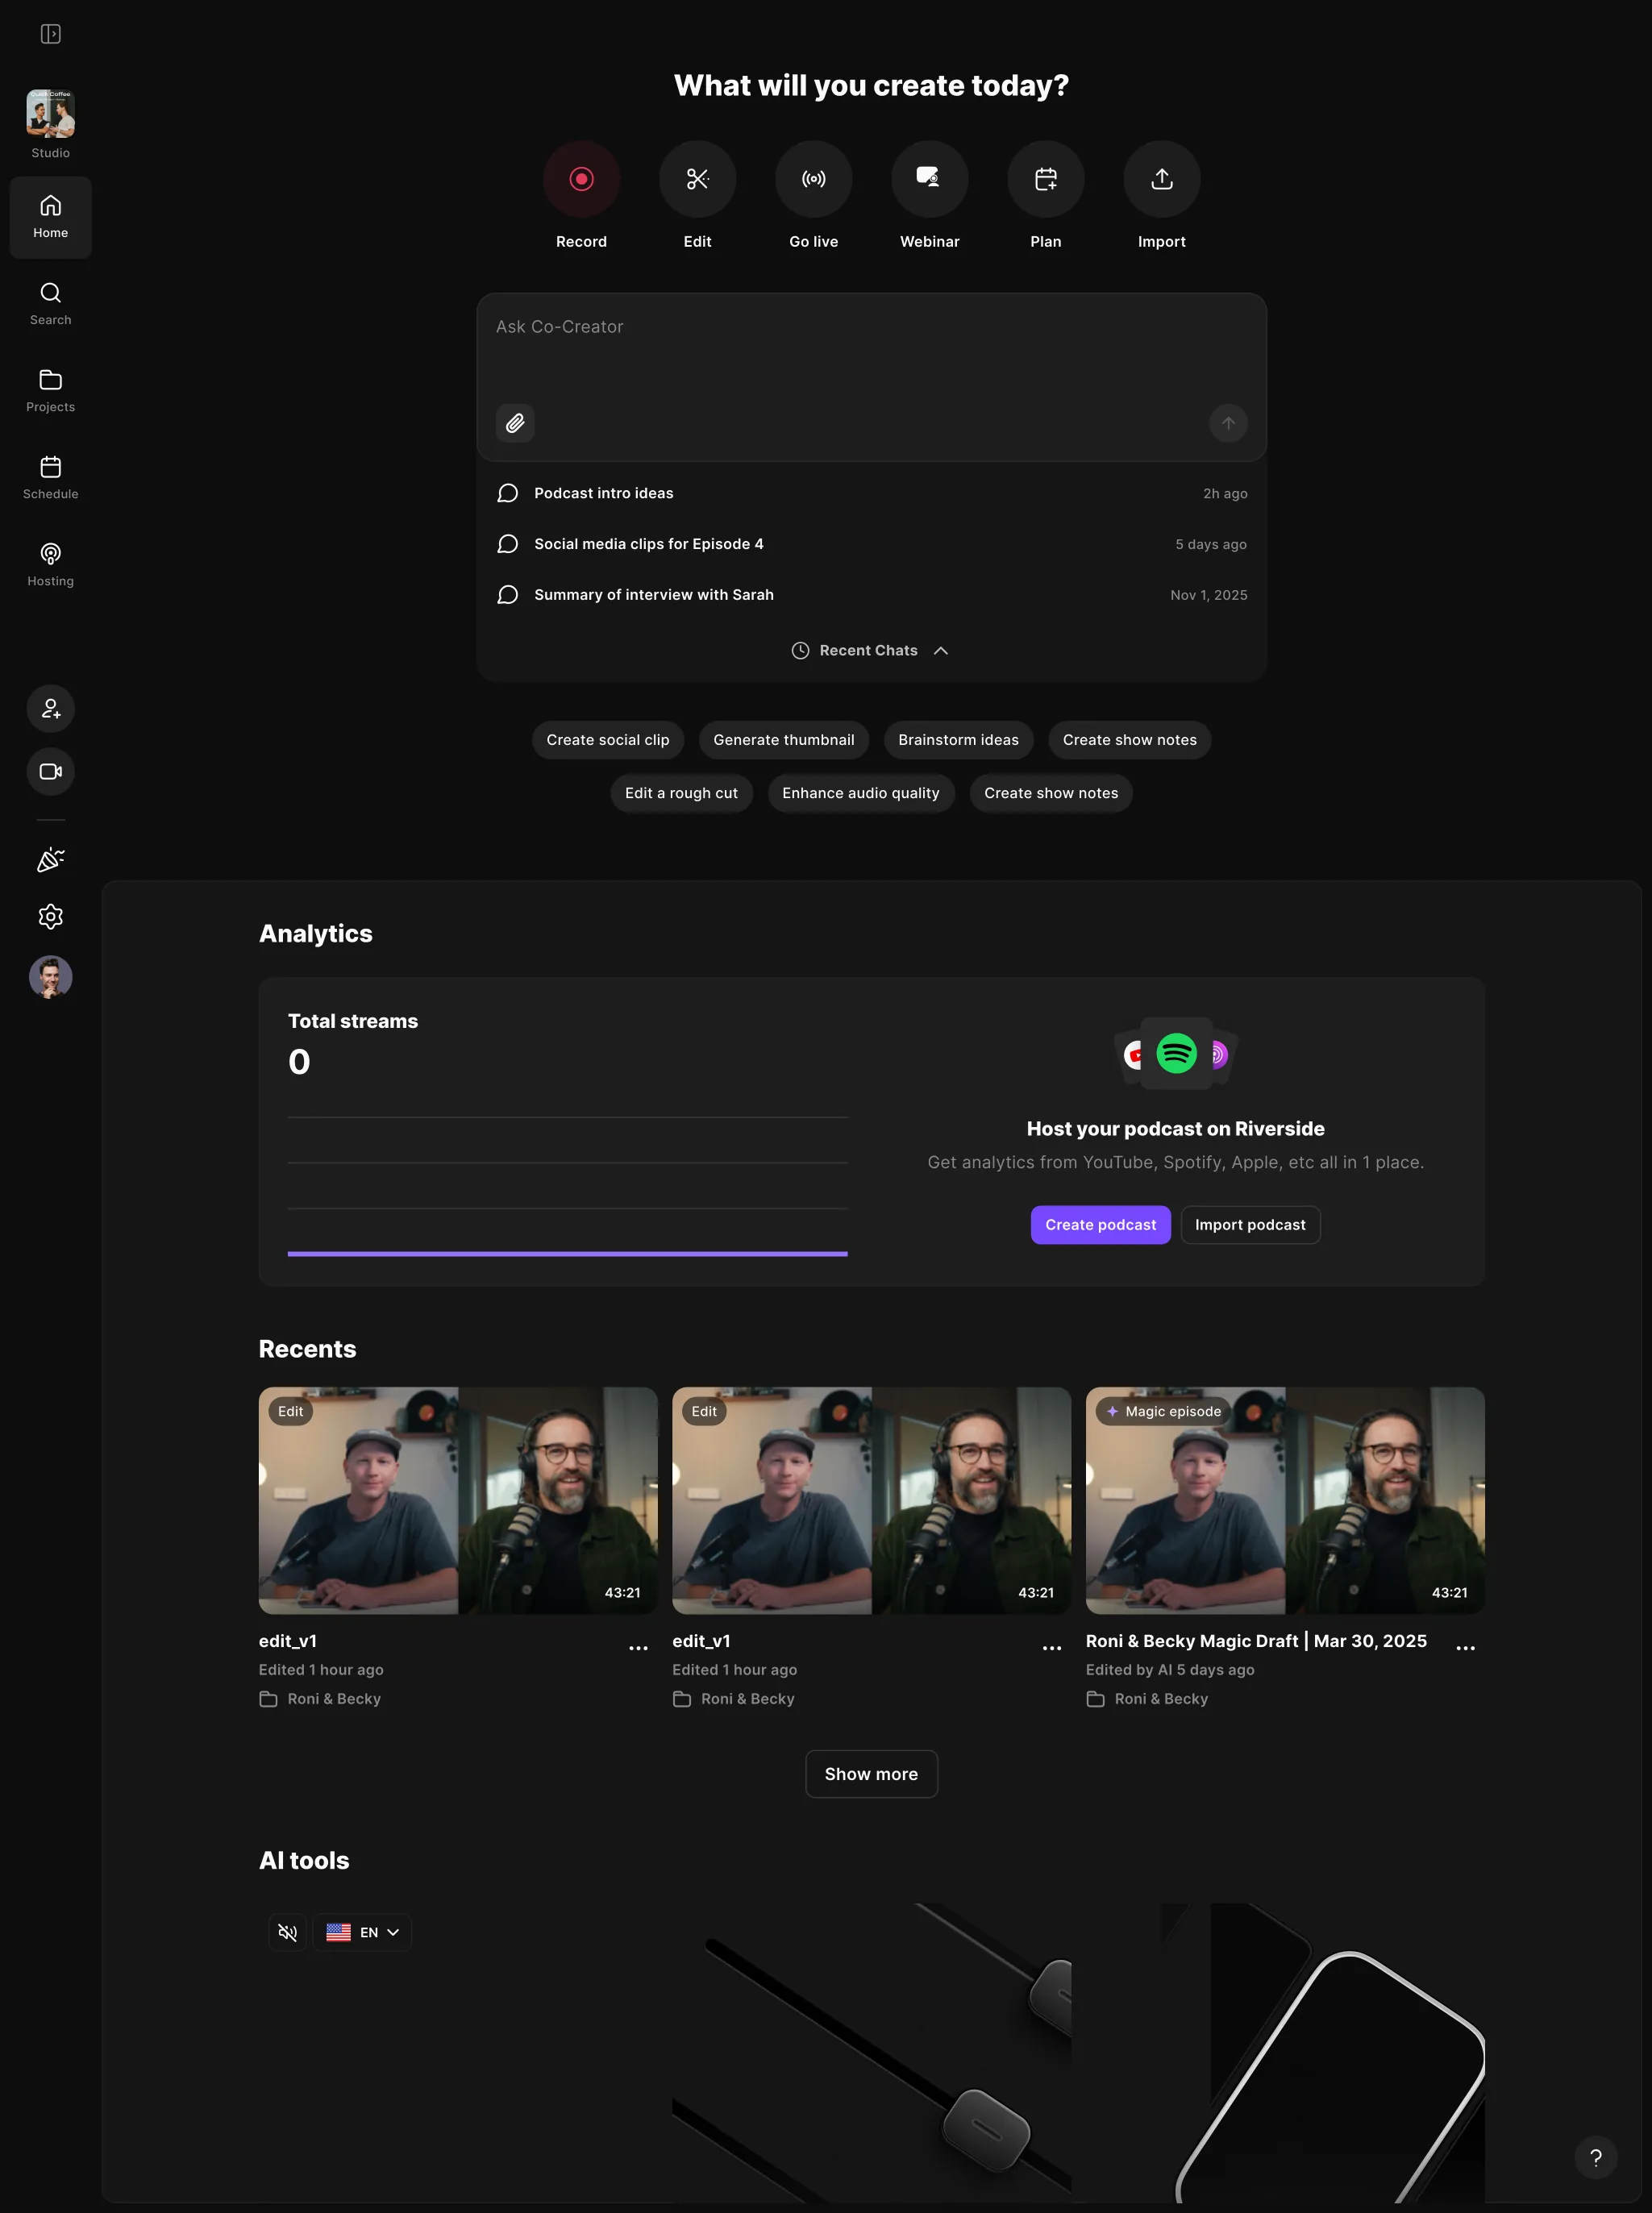The width and height of the screenshot is (1652, 2213).
Task: Click Show more under Recents
Action: (x=871, y=1774)
